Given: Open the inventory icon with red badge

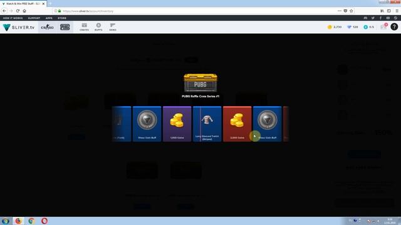Looking at the screenshot, I should (x=383, y=27).
